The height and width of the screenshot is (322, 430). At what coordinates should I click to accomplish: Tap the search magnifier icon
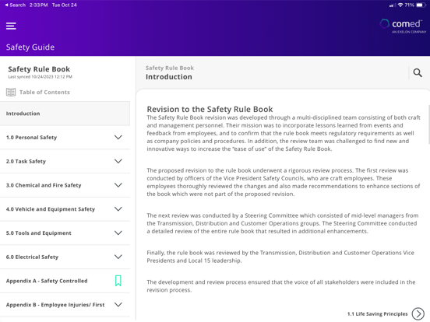418,72
